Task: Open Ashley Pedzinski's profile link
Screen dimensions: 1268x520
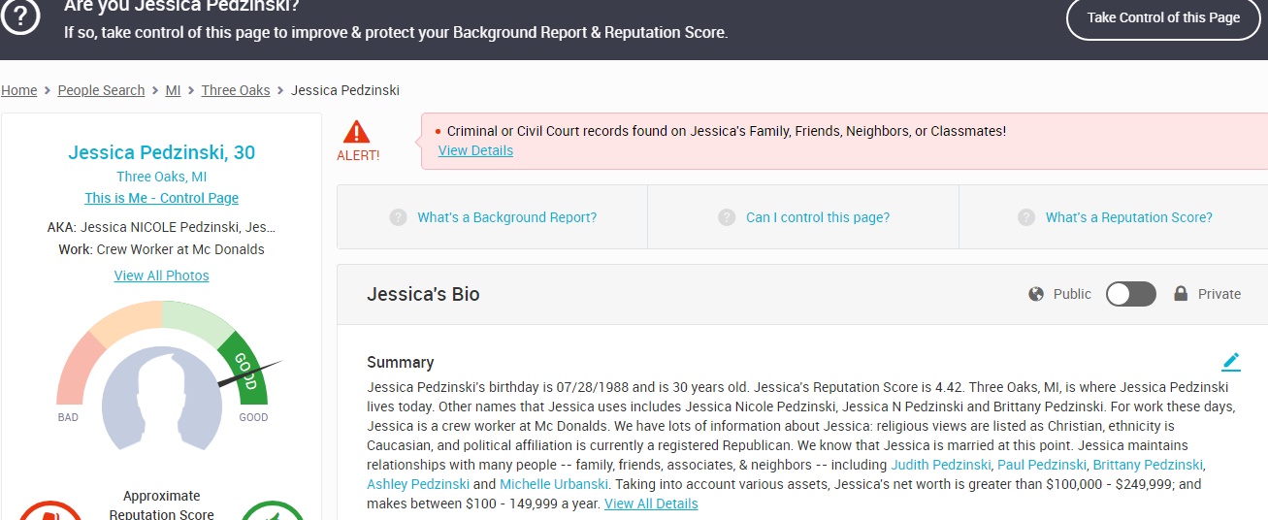Action: [x=418, y=484]
